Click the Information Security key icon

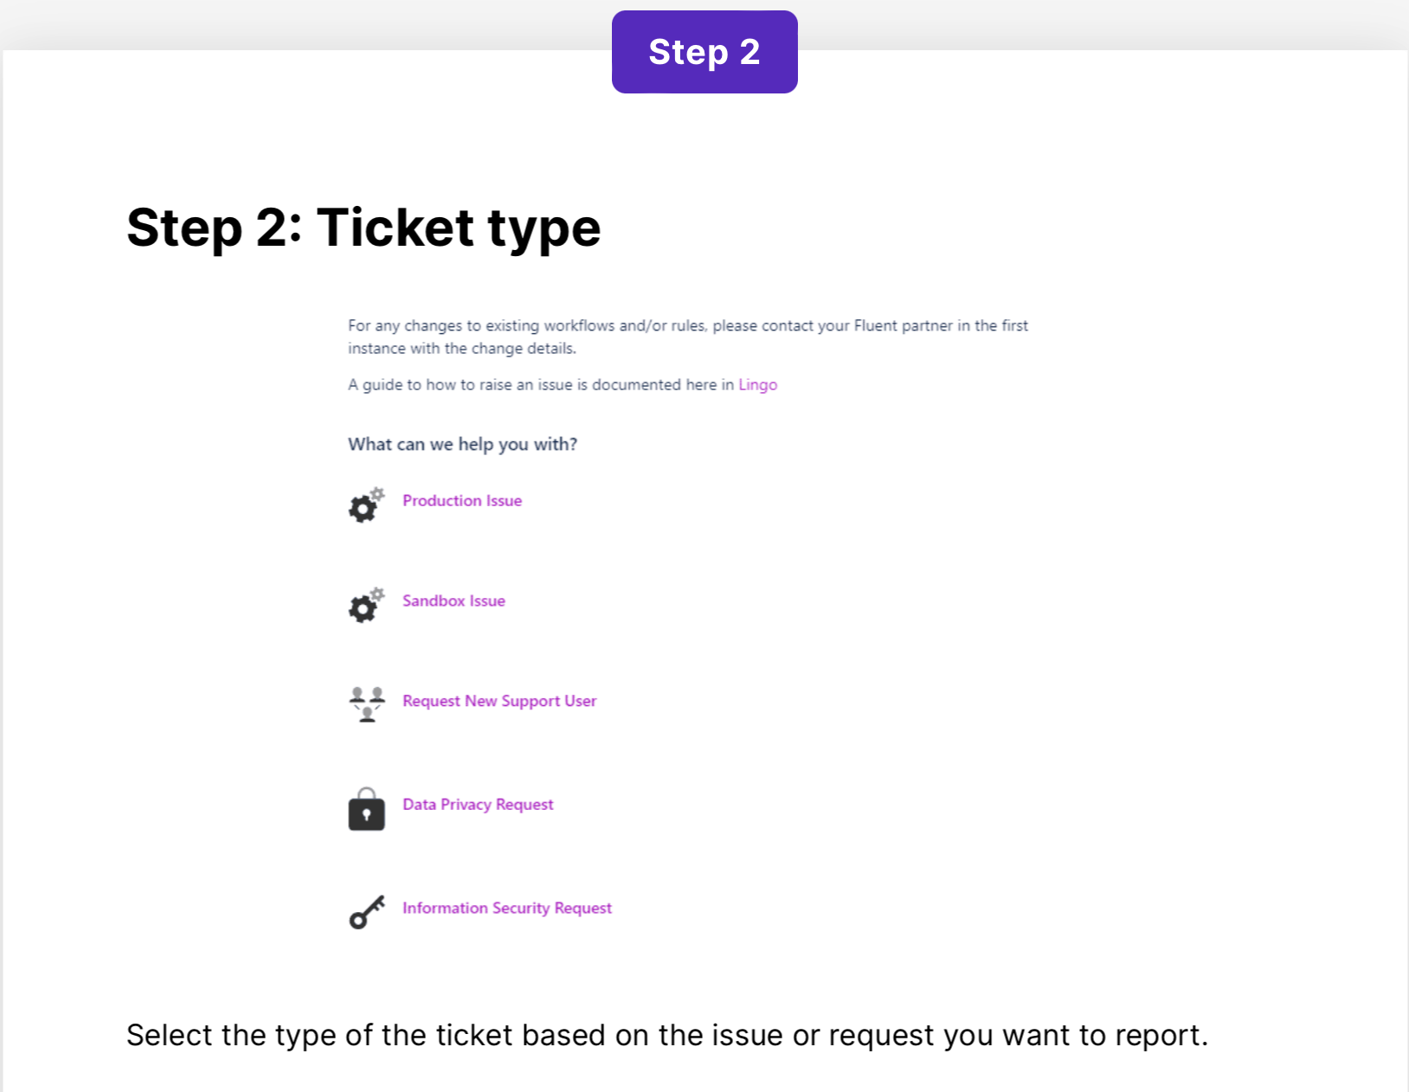click(x=367, y=912)
